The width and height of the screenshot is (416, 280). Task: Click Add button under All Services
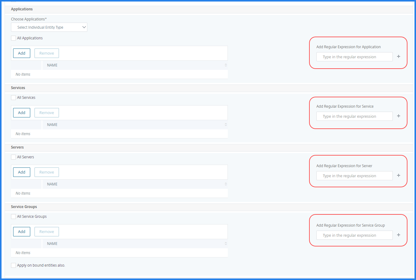pyautogui.click(x=22, y=113)
